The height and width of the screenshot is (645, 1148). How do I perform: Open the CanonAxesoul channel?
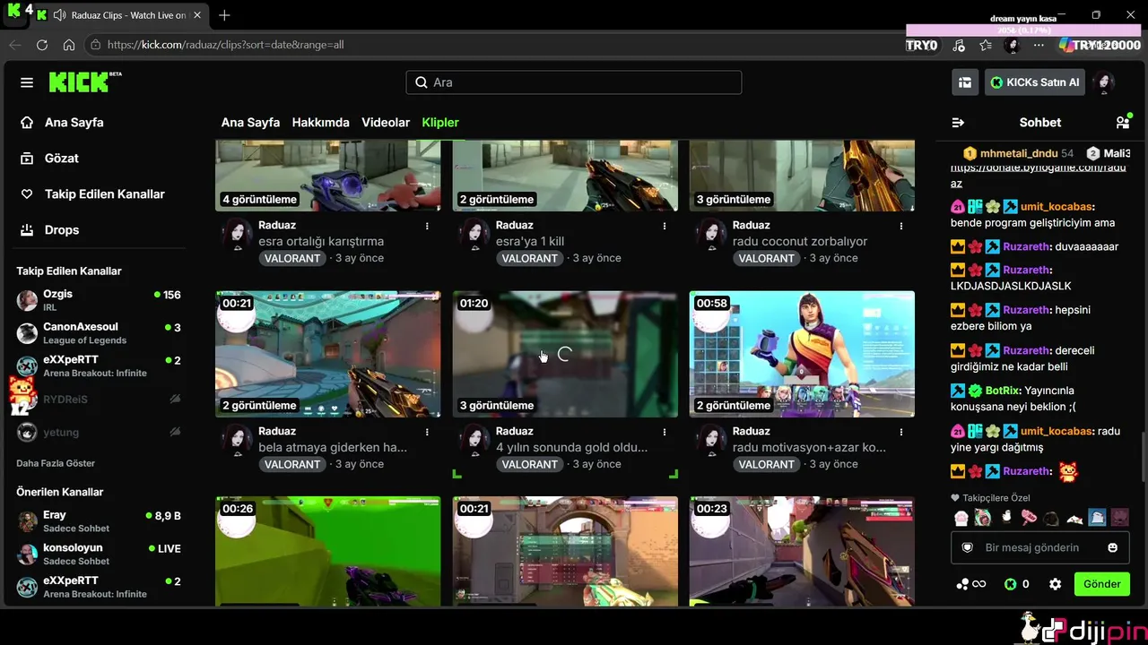[99, 333]
